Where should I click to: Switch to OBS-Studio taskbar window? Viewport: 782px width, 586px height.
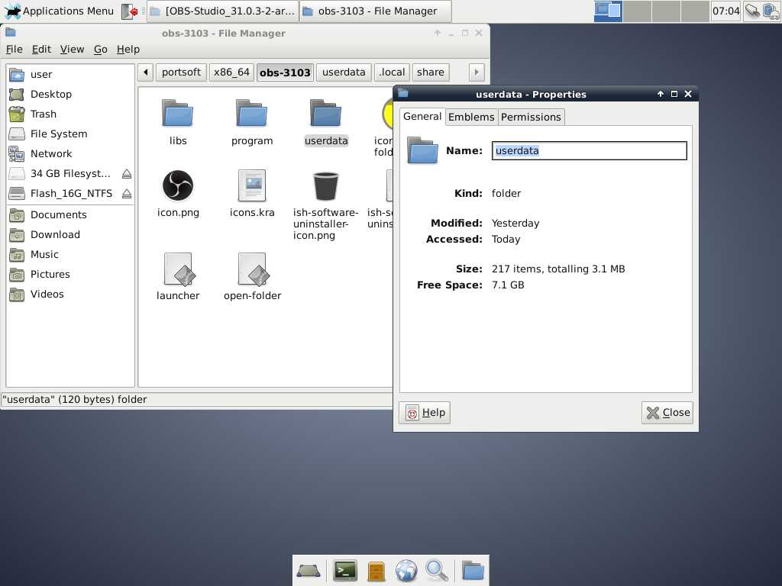pyautogui.click(x=223, y=11)
